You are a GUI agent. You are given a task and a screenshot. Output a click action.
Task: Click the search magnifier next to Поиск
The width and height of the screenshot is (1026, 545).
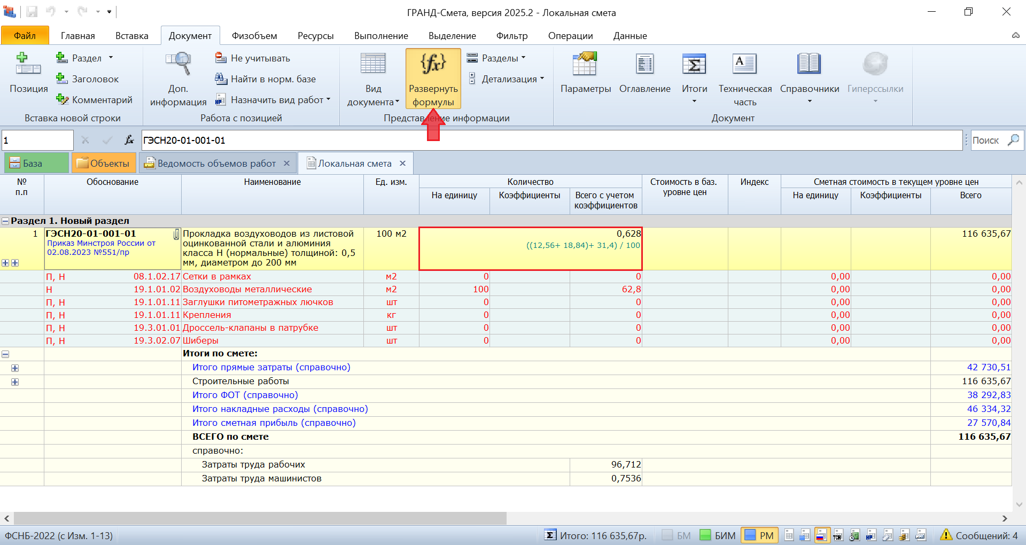1013,140
